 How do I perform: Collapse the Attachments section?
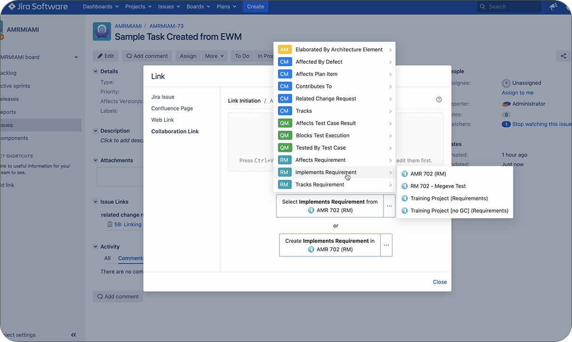click(x=96, y=160)
